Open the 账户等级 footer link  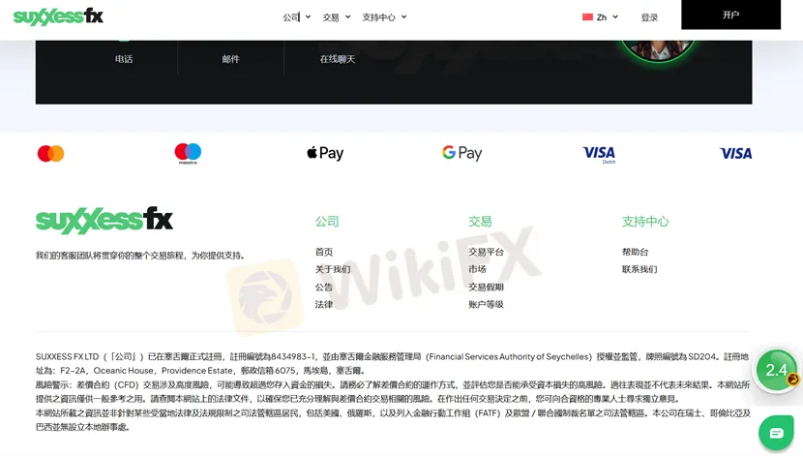tap(486, 304)
